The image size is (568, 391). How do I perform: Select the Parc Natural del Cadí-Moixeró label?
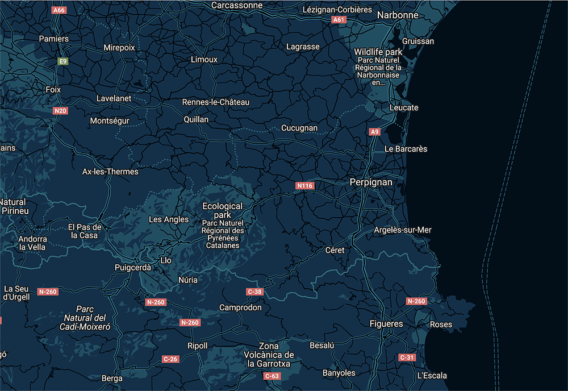(x=85, y=318)
